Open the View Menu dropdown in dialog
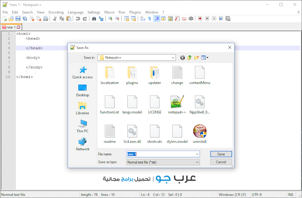Viewport: 302px width, 198px height. (x=204, y=58)
